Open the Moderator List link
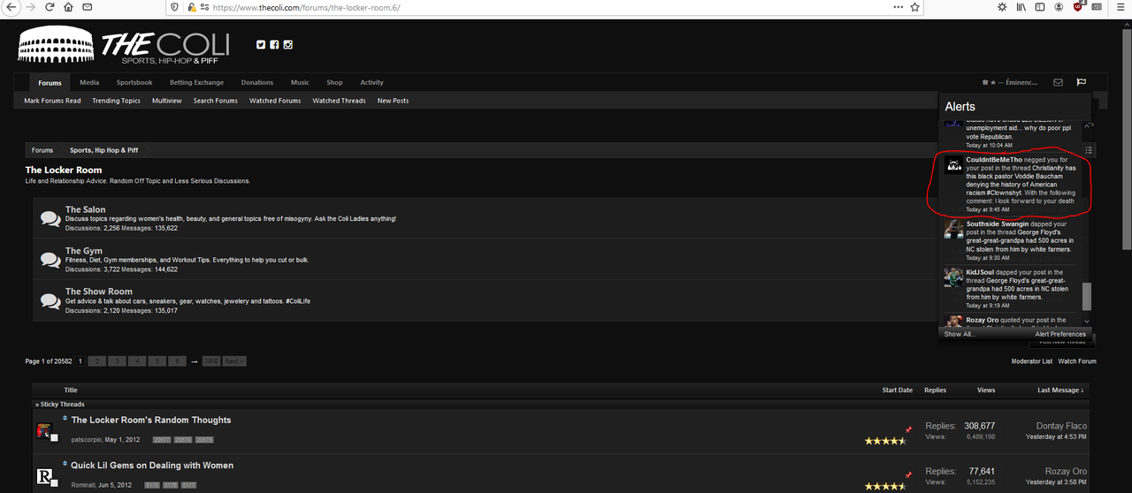The height and width of the screenshot is (493, 1132). pos(1032,361)
